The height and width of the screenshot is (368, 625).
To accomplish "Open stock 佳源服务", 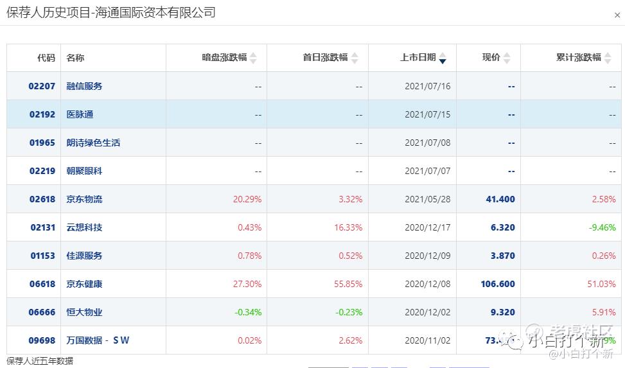I will tap(84, 256).
